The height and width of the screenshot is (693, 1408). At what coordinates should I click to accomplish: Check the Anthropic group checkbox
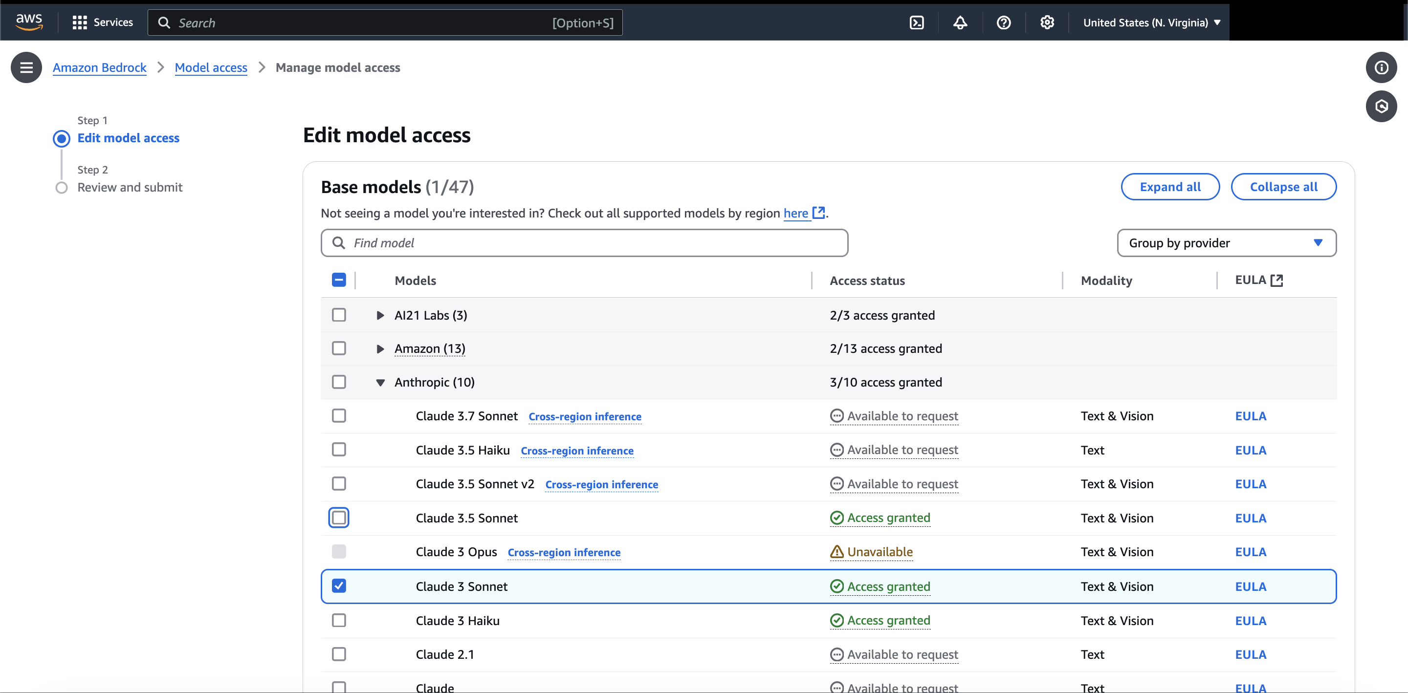(x=339, y=382)
